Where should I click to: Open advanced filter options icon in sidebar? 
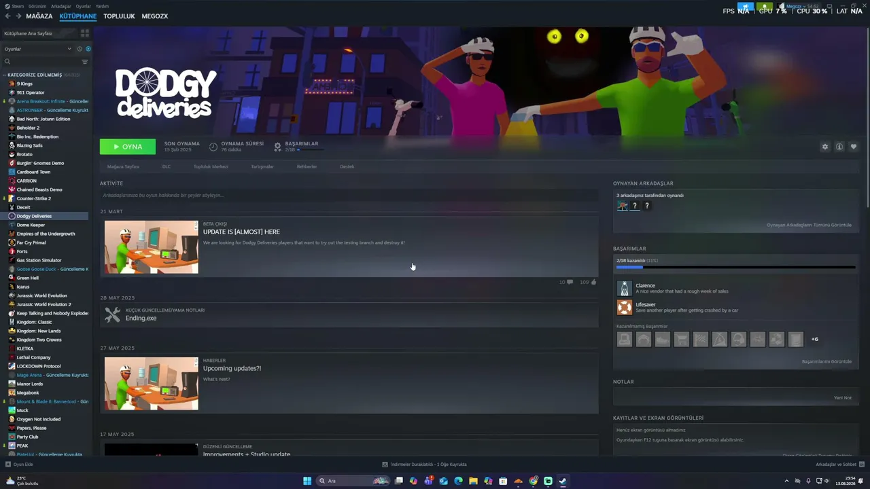[85, 62]
